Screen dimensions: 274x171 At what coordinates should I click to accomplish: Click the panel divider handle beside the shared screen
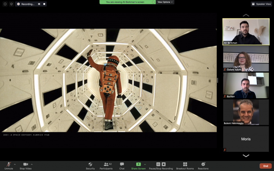[218, 80]
